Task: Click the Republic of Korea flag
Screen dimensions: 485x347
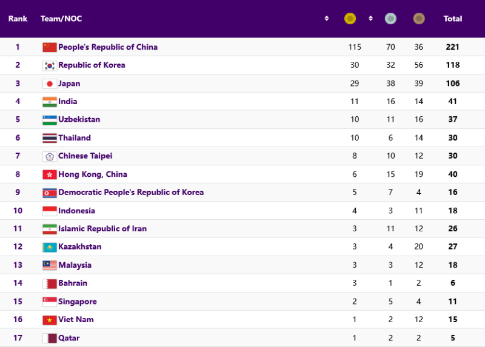Action: (50, 65)
